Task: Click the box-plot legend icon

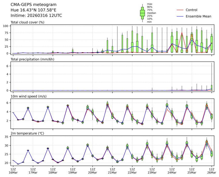Action: [x=142, y=13]
